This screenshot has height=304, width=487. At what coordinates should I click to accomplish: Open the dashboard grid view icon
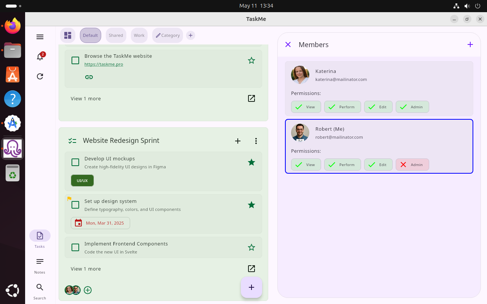pos(68,35)
